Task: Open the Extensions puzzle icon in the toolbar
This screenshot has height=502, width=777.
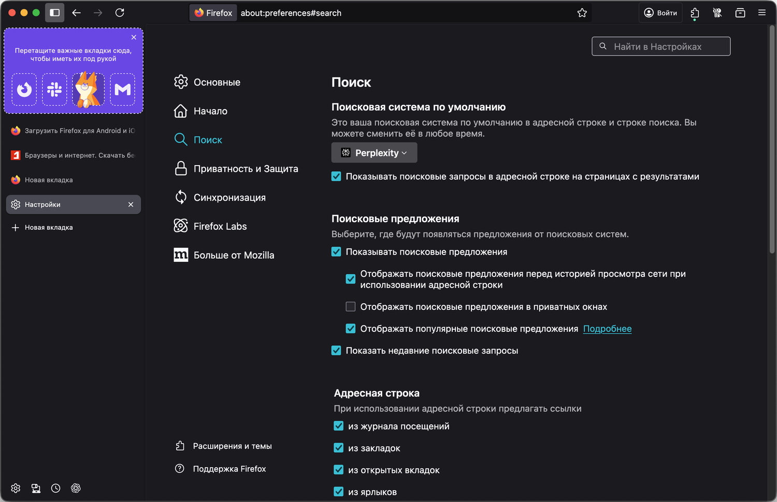Action: pos(695,13)
